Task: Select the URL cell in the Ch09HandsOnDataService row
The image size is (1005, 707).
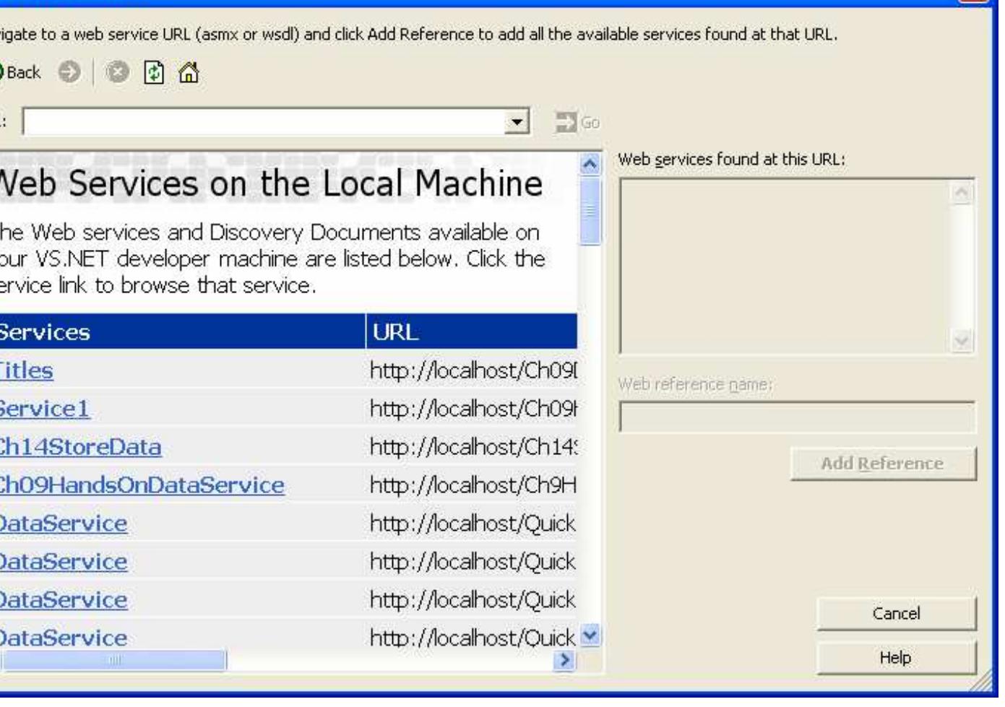Action: pos(473,485)
